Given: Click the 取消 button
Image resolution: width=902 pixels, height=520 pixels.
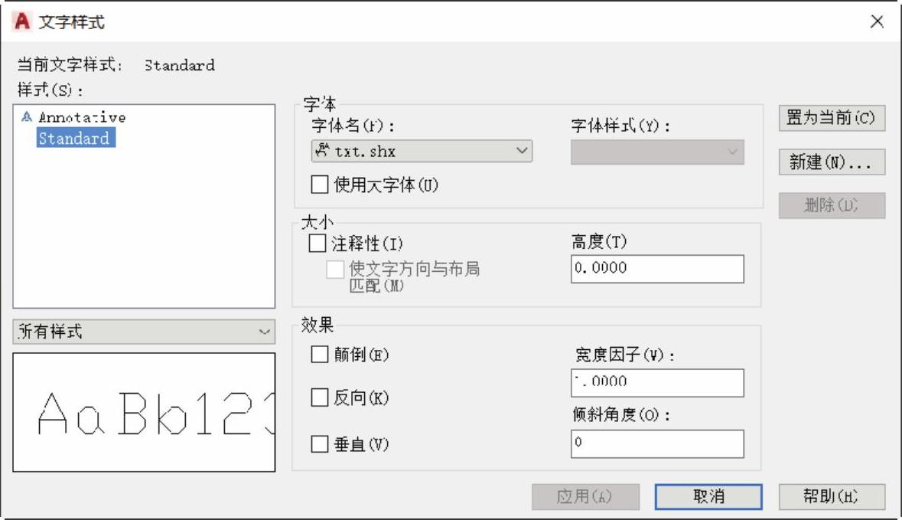Looking at the screenshot, I should 708,496.
